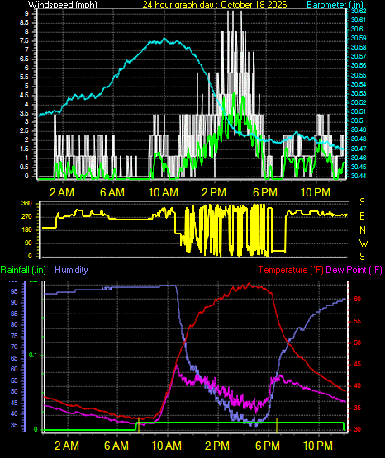Click "10 AM" under the temperature chart
Viewport: 385px width, 458px height.
(x=167, y=446)
